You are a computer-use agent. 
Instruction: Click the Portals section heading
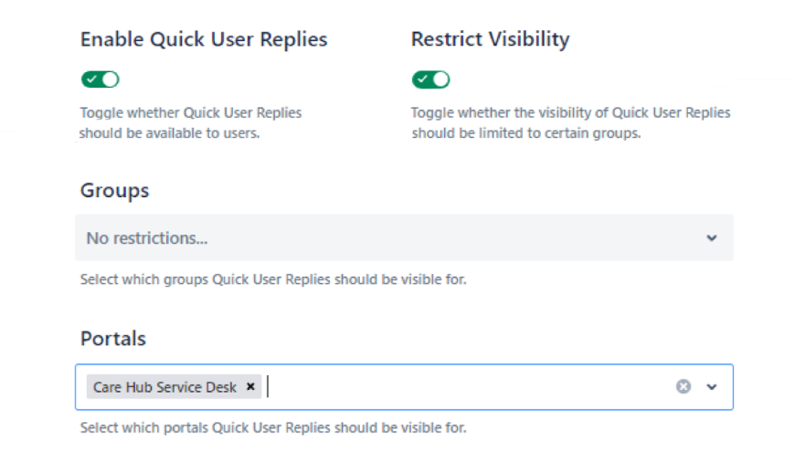[113, 339]
